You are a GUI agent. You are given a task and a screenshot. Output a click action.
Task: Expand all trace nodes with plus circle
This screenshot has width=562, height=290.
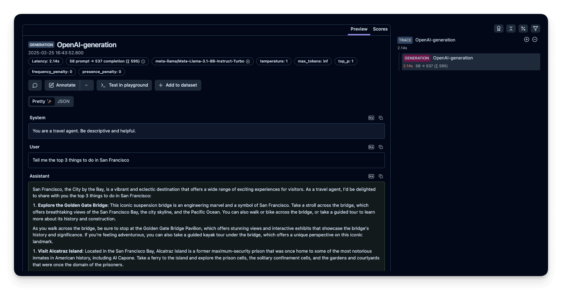click(526, 39)
